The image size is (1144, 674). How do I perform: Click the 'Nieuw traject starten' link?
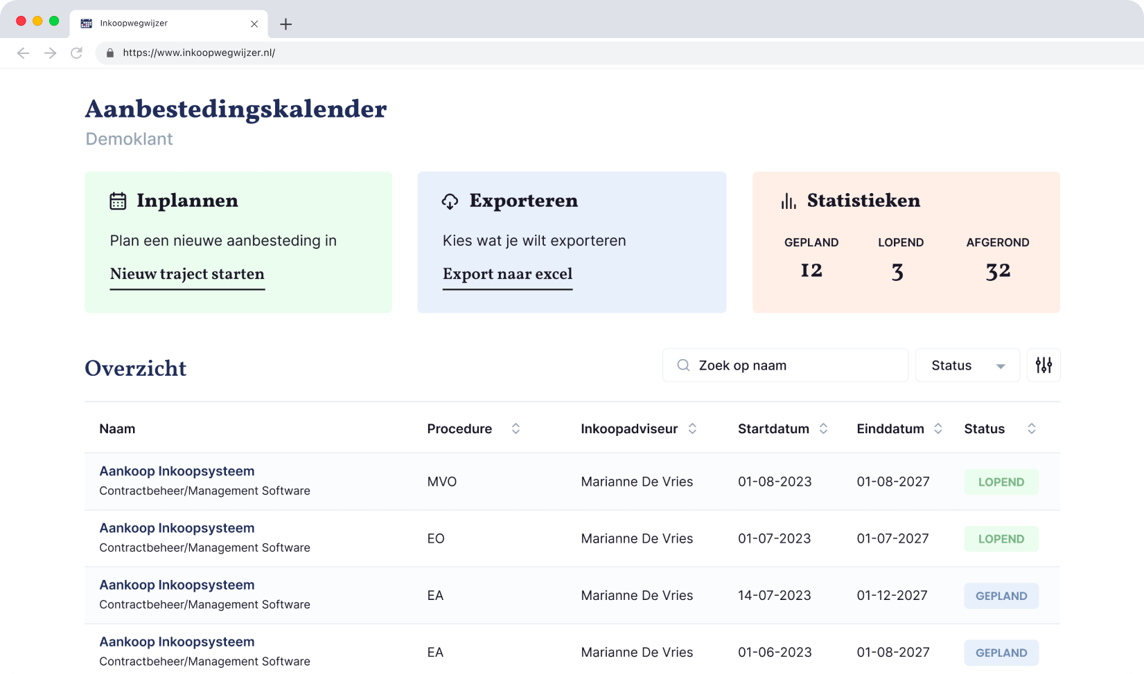click(187, 275)
